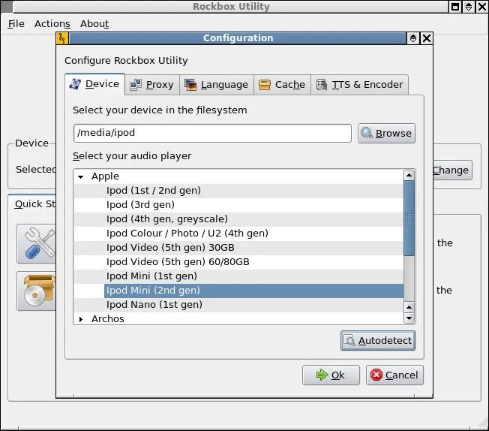Maximize the Rockbox Utility window
This screenshot has height=431, width=489.
[455, 7]
